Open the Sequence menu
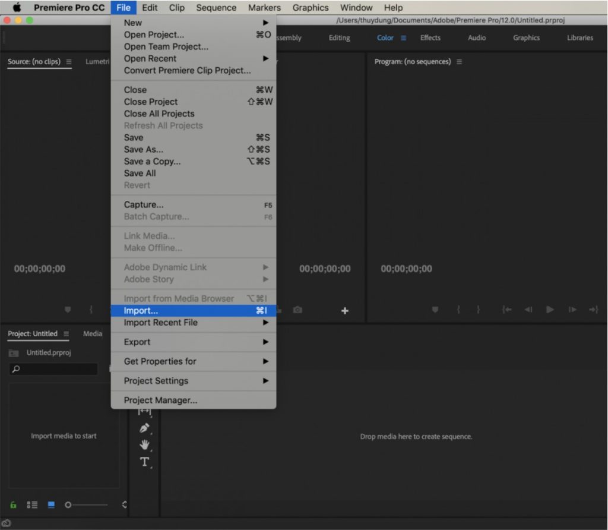The height and width of the screenshot is (530, 608). 216,7
